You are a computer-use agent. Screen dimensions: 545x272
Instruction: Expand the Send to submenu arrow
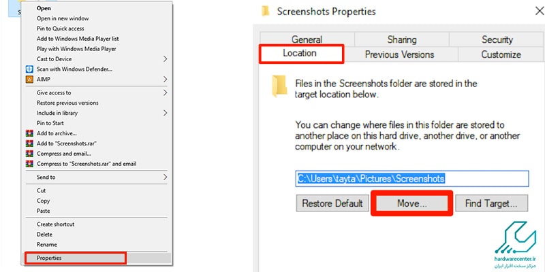[x=165, y=177]
